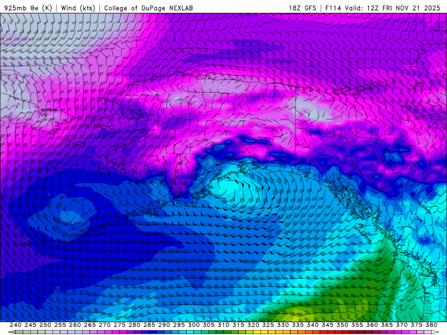Pick the 255 color scale label
The image size is (447, 335).
pyautogui.click(x=60, y=325)
